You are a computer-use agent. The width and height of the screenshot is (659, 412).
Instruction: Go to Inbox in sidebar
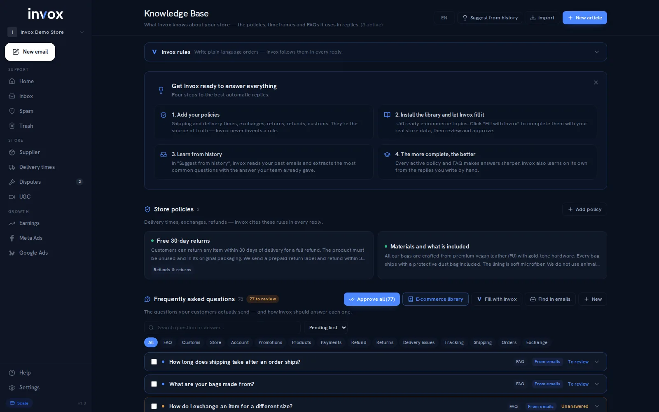point(46,96)
